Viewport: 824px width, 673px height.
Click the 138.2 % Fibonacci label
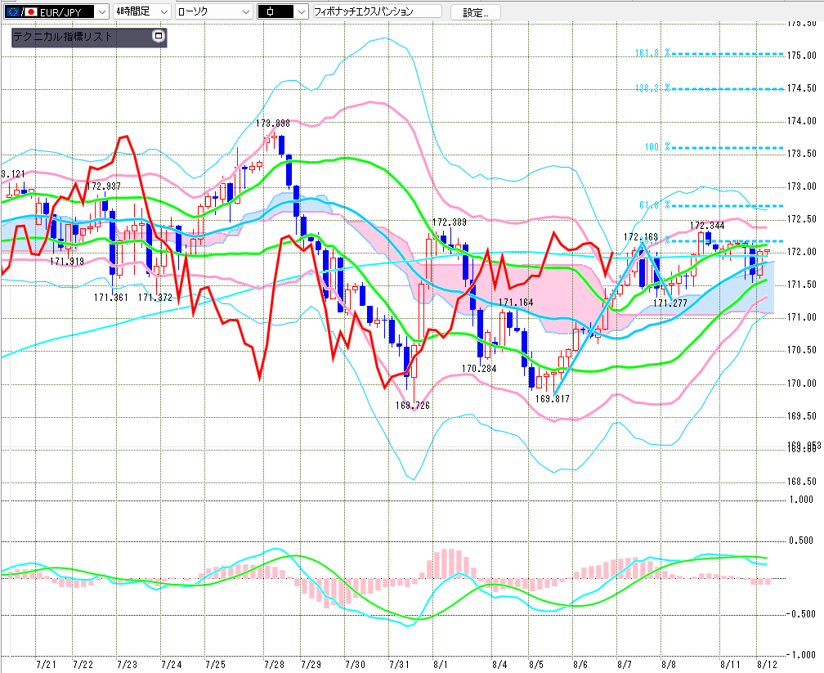pos(652,87)
